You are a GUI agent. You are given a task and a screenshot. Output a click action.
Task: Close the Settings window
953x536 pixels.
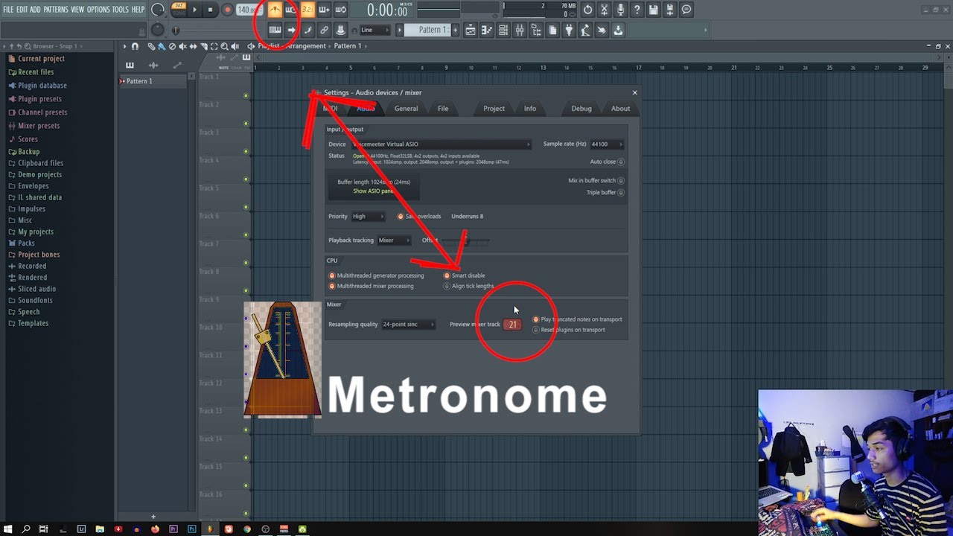point(634,93)
